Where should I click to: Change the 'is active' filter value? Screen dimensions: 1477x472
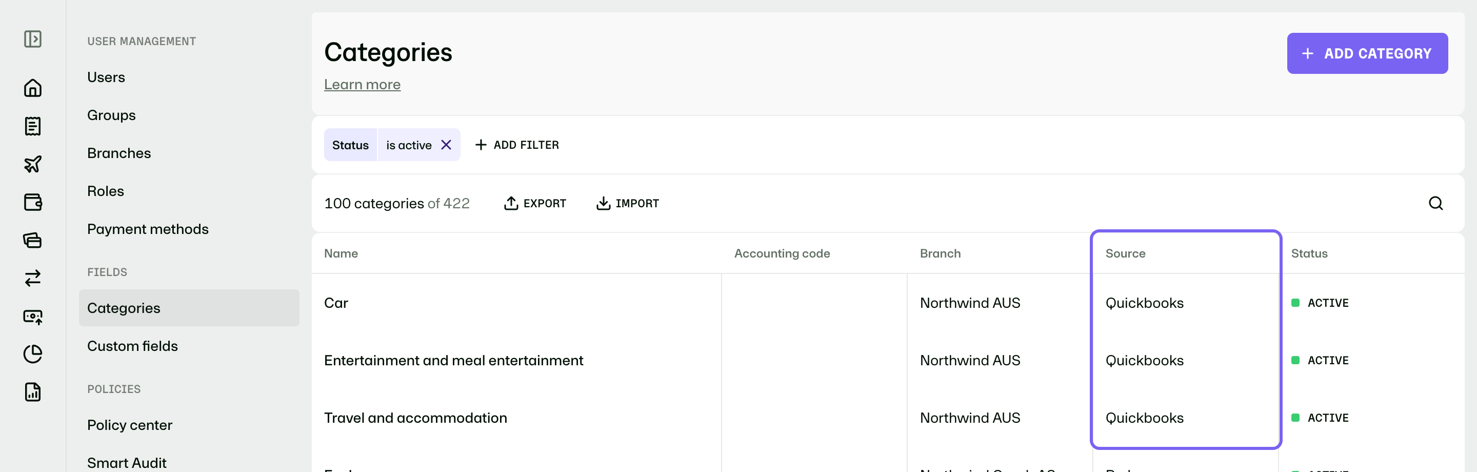[409, 145]
